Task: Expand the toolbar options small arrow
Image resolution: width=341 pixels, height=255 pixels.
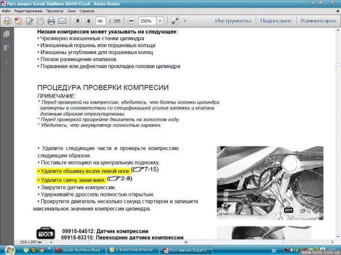Action: [x=185, y=21]
